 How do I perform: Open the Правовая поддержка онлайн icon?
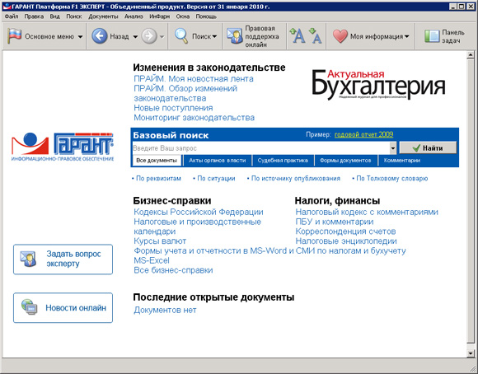[234, 36]
